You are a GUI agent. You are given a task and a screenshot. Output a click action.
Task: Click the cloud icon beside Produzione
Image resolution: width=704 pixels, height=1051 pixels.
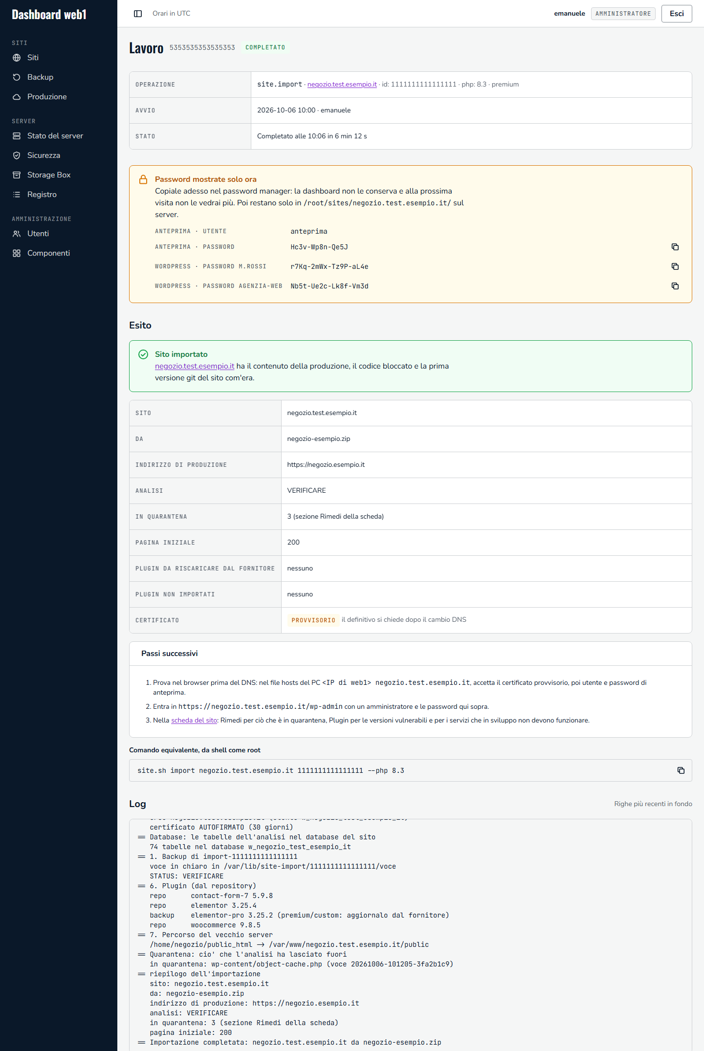(17, 97)
